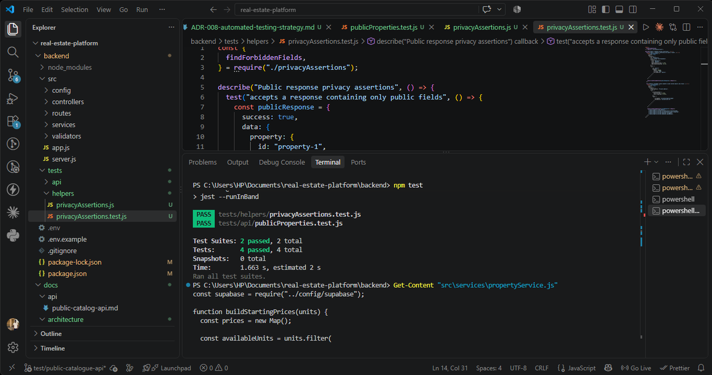Click the Copilot status icon in the status bar
The width and height of the screenshot is (712, 375).
click(x=608, y=368)
